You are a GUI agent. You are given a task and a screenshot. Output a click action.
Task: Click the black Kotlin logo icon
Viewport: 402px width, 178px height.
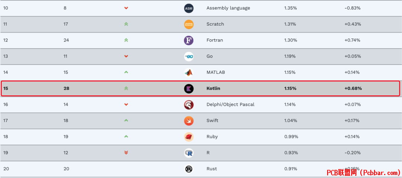click(x=189, y=89)
